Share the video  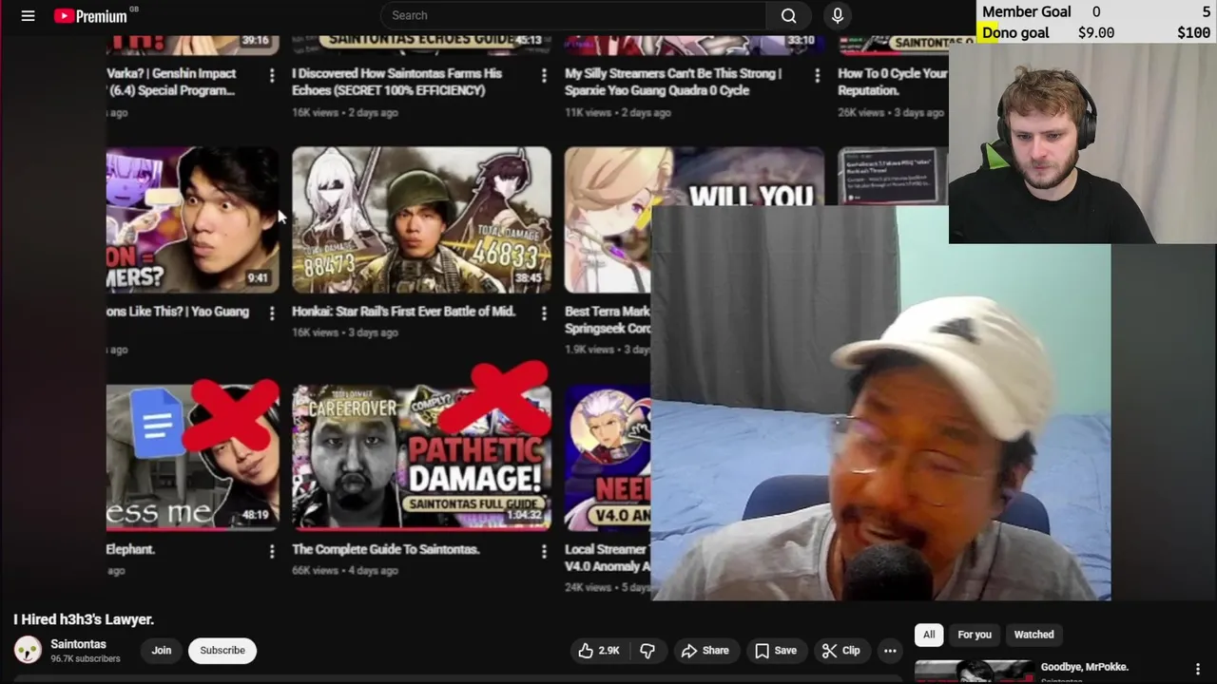(705, 651)
